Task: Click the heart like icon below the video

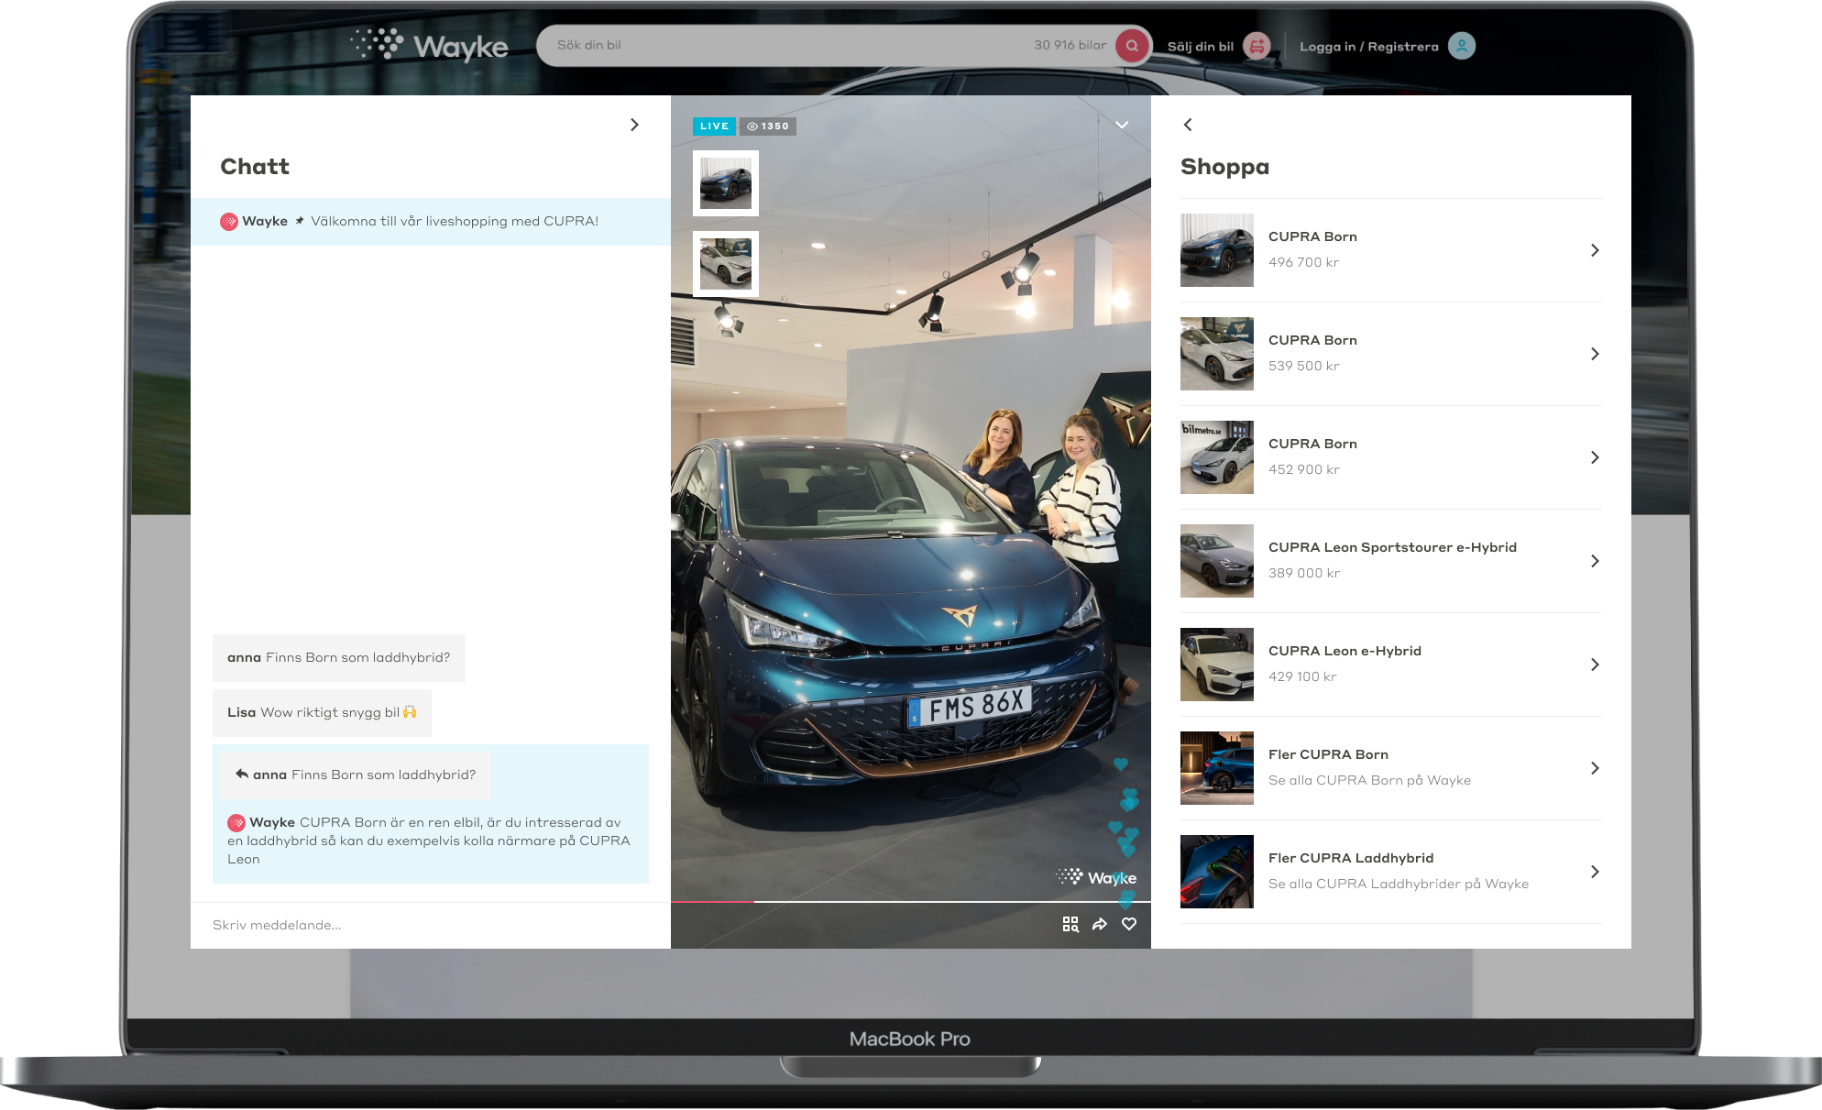Action: click(1129, 924)
